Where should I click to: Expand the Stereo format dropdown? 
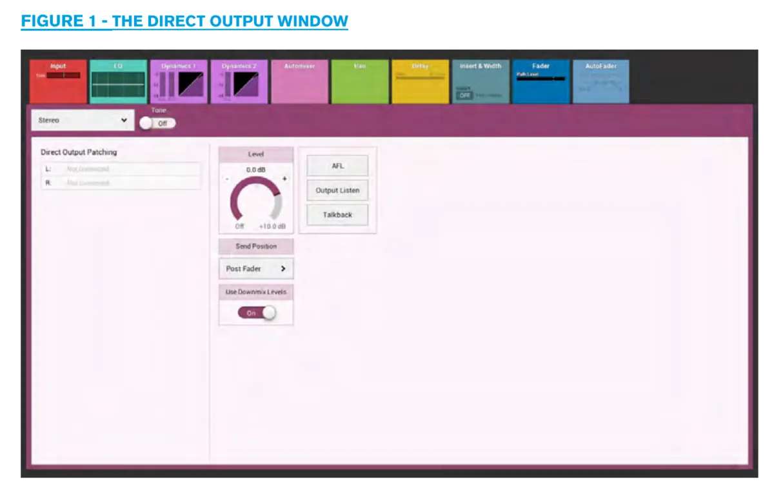[83, 120]
